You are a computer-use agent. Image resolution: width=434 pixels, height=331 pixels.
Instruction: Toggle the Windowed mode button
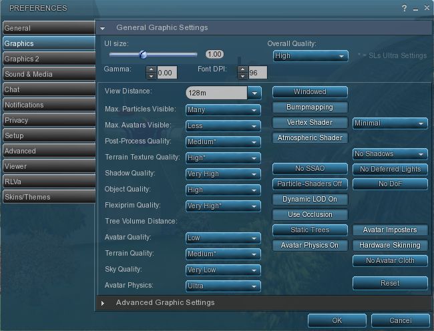tap(310, 92)
